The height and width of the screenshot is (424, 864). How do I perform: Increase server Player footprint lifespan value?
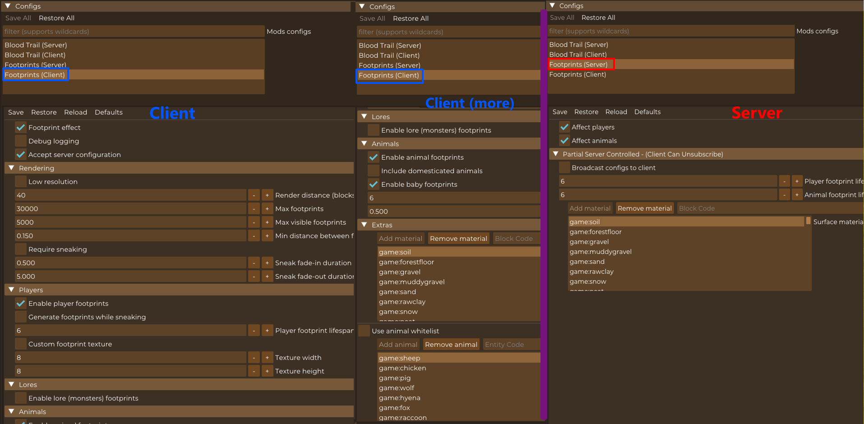pos(797,181)
